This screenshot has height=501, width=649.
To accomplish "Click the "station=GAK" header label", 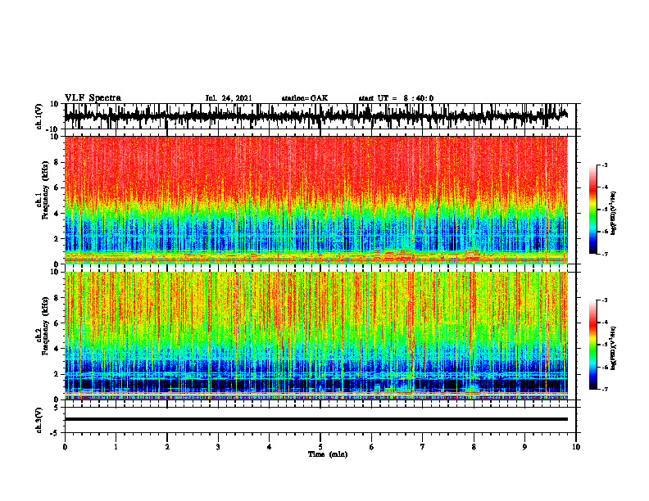I will tap(305, 98).
